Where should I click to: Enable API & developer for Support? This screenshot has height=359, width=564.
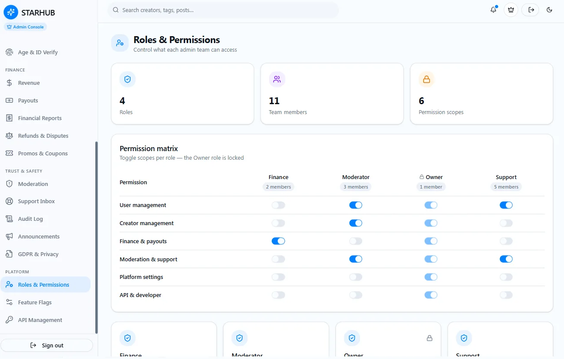tap(506, 295)
